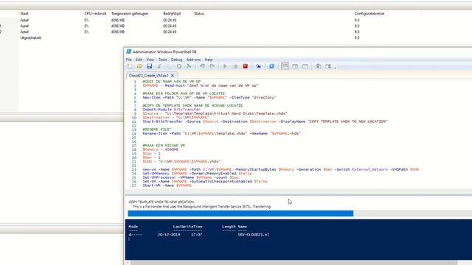Click the new-vm command line 23
The height and width of the screenshot is (265, 472).
280,169
